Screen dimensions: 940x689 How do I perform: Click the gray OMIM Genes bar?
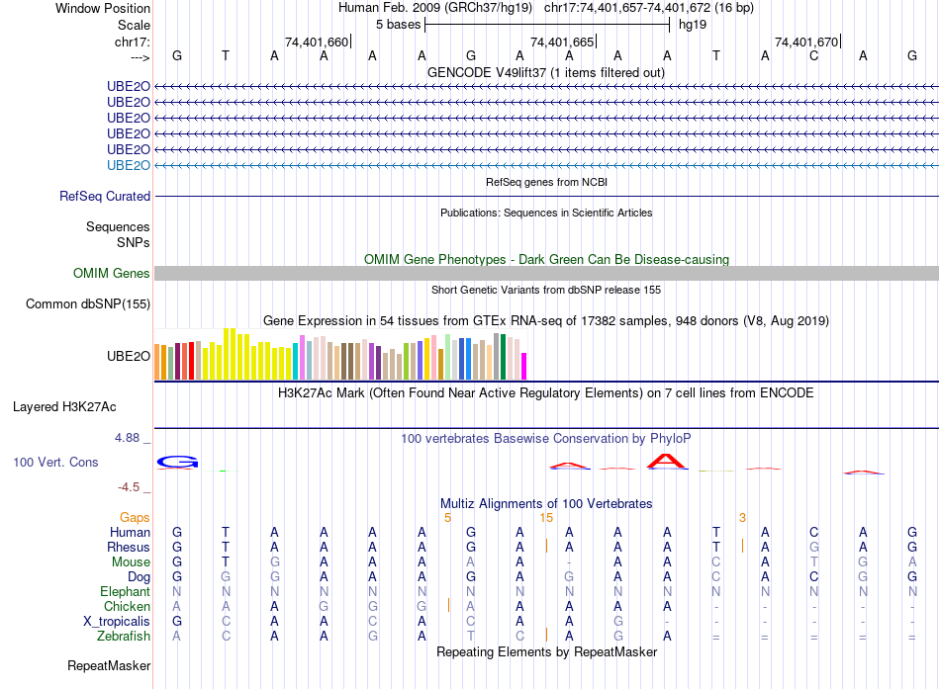pos(546,273)
